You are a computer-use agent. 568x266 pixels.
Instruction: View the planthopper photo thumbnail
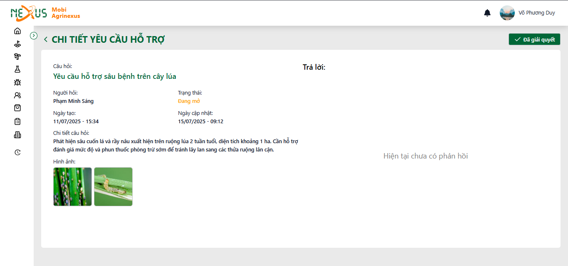click(x=72, y=187)
